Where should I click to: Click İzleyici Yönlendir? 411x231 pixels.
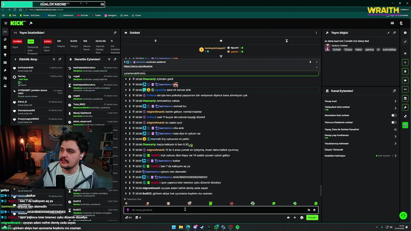tap(334, 150)
